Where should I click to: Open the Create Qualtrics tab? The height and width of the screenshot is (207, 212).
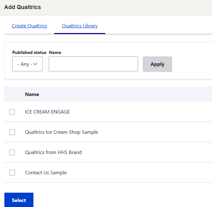(x=29, y=26)
